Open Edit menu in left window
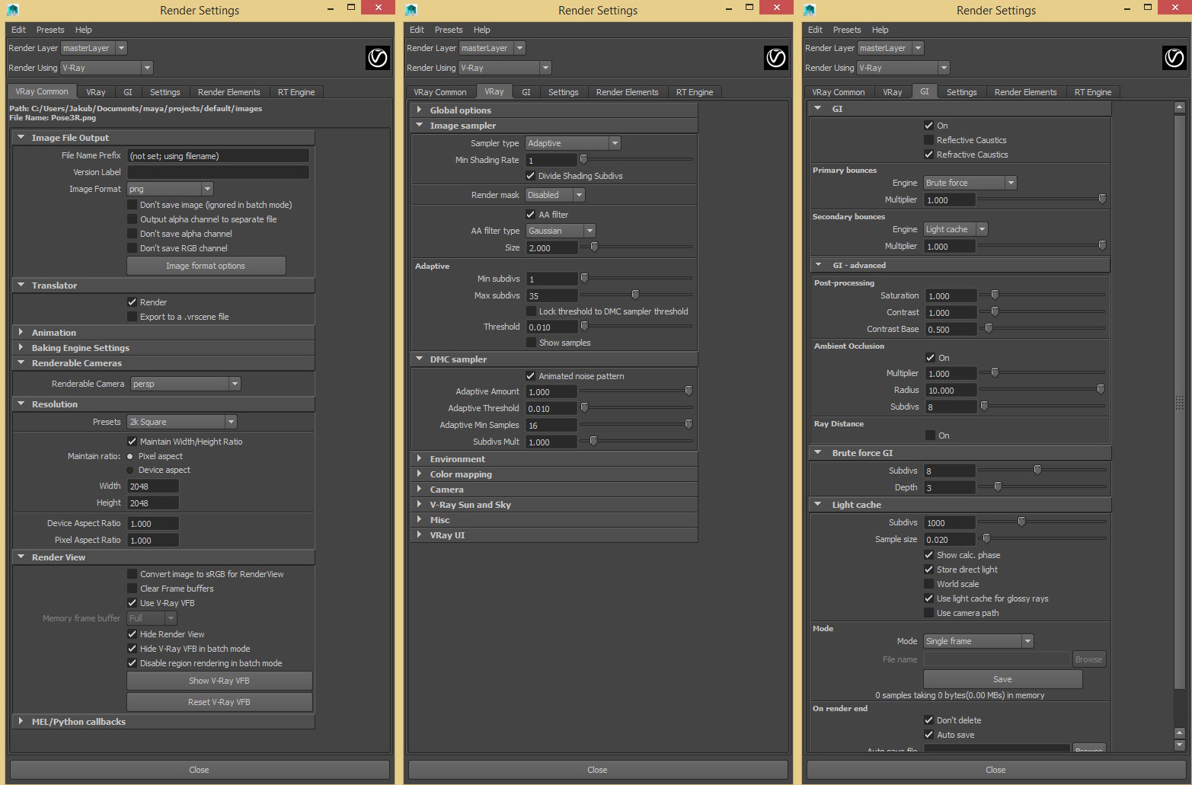This screenshot has height=785, width=1192. 18,30
